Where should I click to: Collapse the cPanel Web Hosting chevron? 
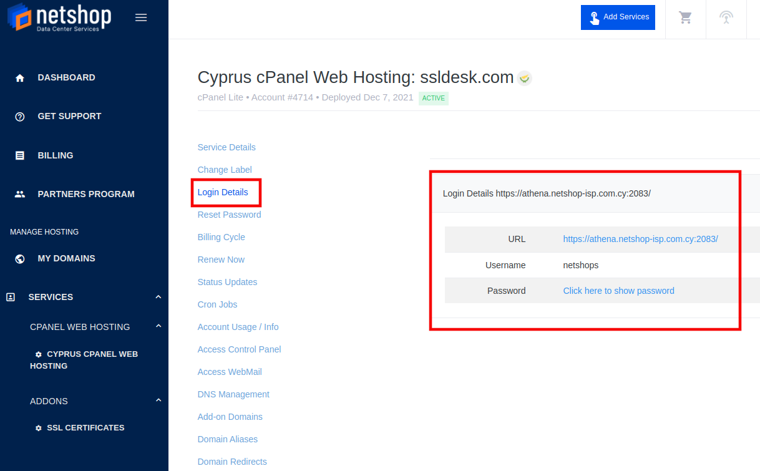coord(158,326)
